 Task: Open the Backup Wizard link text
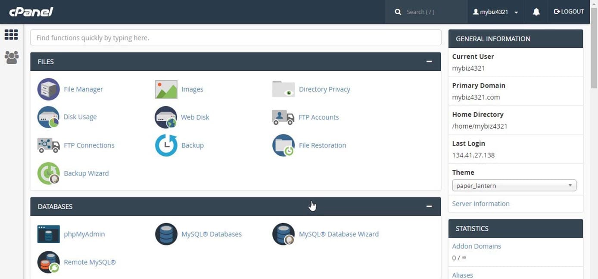point(86,173)
